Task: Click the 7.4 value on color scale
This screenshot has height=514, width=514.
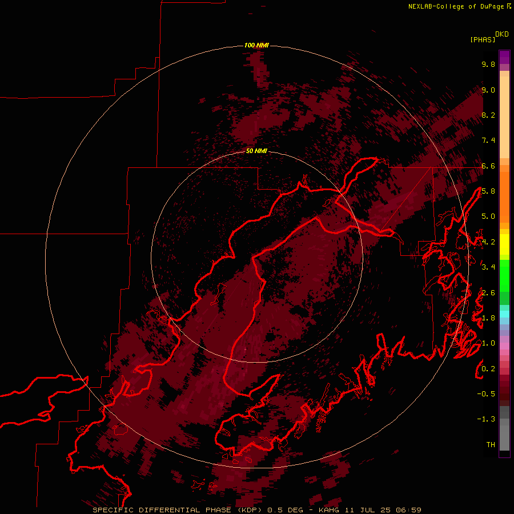Action: pyautogui.click(x=488, y=140)
